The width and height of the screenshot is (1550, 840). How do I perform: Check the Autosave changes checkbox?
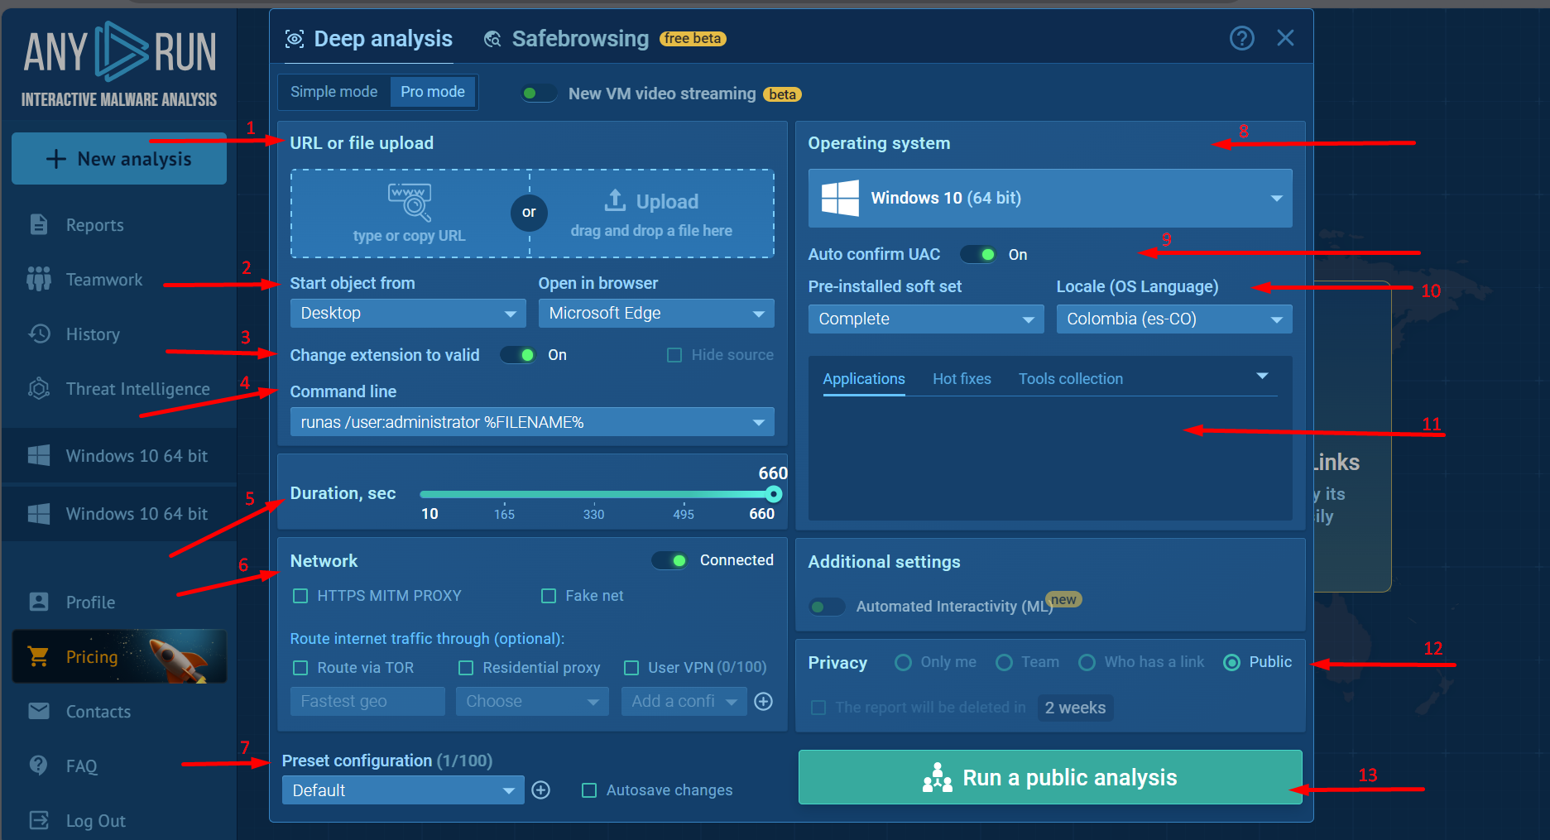589,790
